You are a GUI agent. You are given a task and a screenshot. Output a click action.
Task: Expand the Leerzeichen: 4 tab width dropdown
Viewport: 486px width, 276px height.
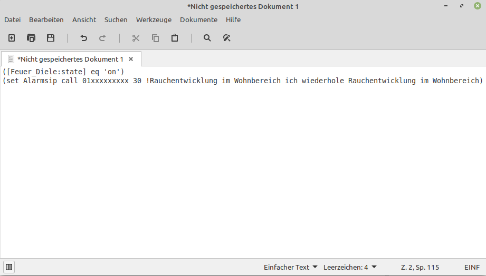pos(349,267)
